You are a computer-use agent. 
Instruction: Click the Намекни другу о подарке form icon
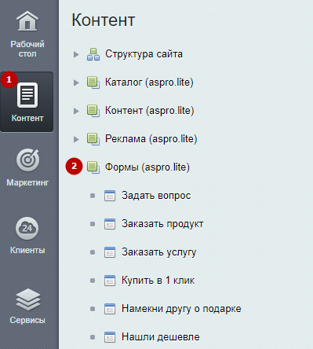coord(110,309)
